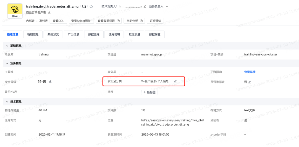The image size is (299, 147).
Task: Collapse the 基础信息 section
Action: coord(7,46)
